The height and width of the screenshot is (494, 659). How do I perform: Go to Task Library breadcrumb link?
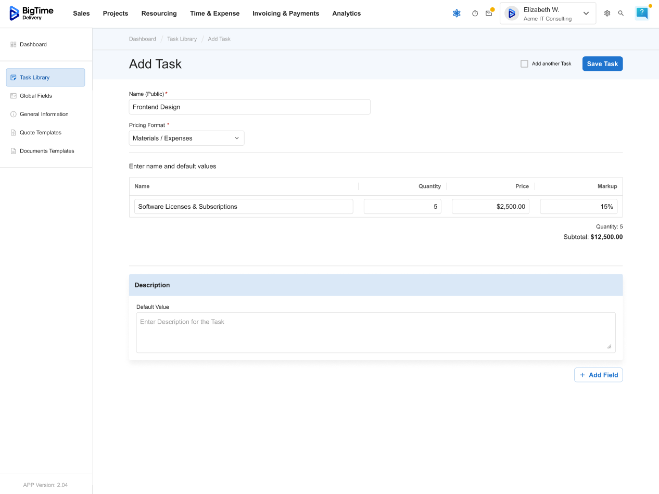click(x=182, y=39)
